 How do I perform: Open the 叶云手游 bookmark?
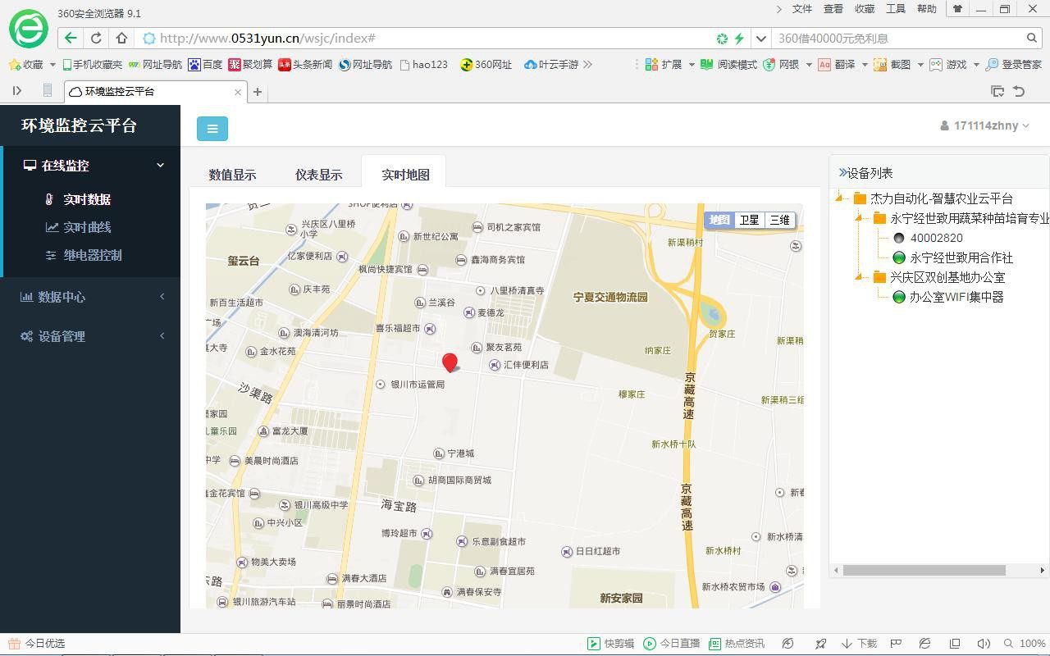pyautogui.click(x=551, y=64)
